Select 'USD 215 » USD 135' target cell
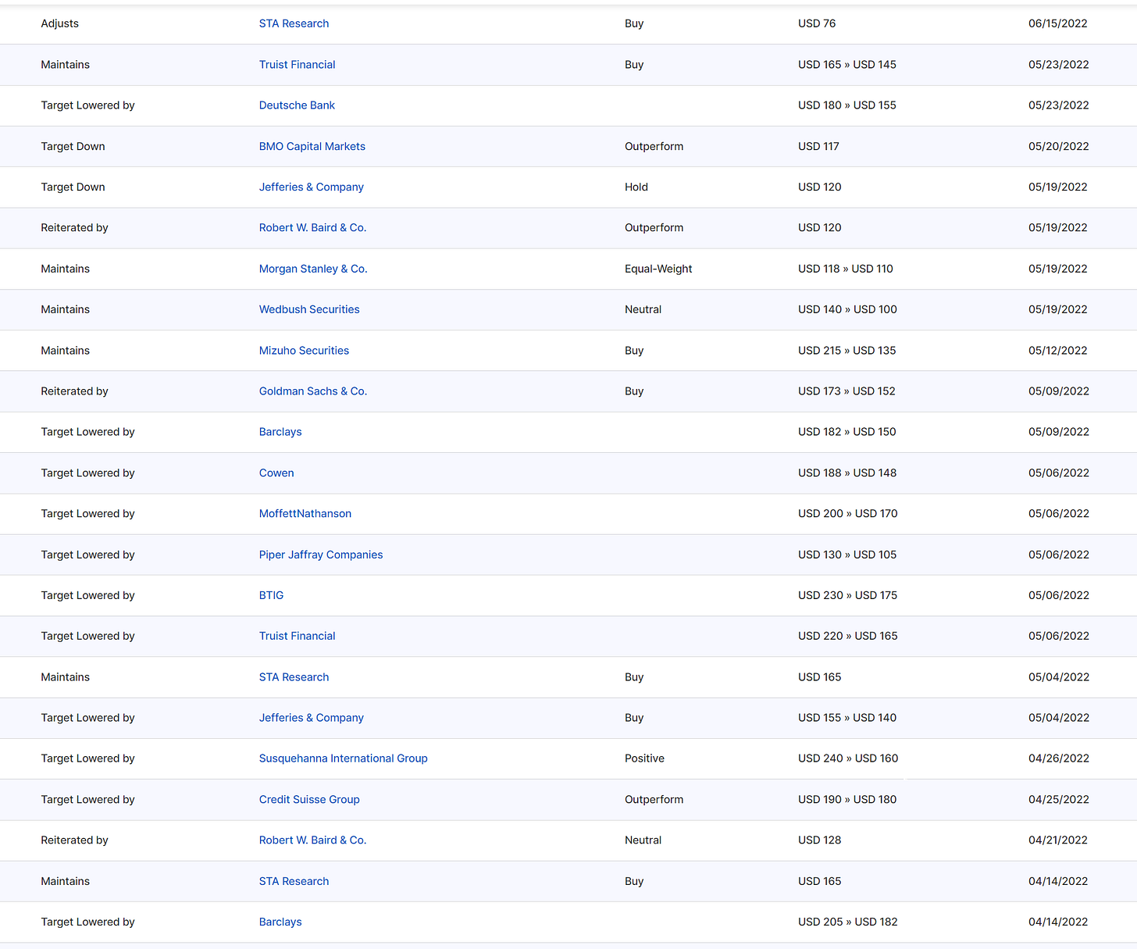 (847, 351)
